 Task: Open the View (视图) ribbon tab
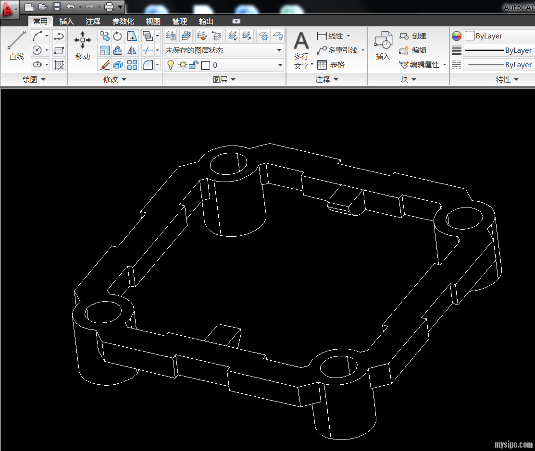[x=153, y=22]
